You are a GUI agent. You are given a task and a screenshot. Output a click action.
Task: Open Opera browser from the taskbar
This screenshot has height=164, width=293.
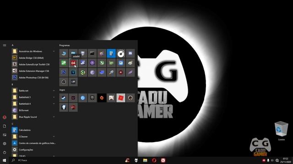[154, 160]
